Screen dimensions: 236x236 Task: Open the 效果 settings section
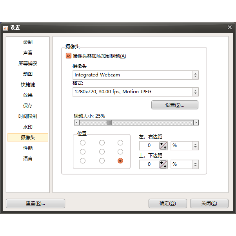click(28, 95)
